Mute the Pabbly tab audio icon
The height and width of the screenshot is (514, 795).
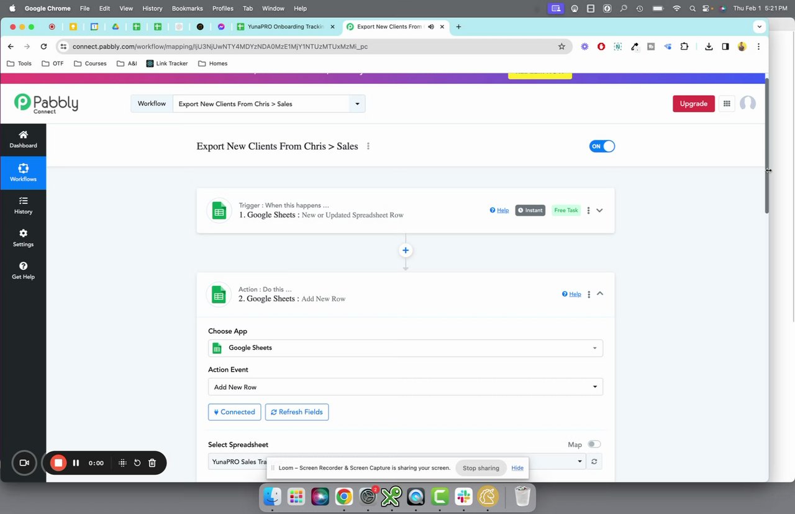[x=431, y=27]
